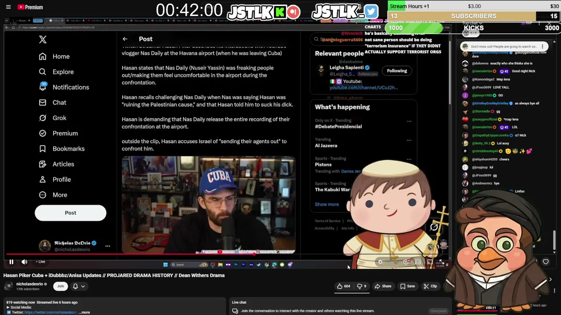This screenshot has height=315, width=561.
Task: Click the Windows Start button in stream
Action: [165, 265]
